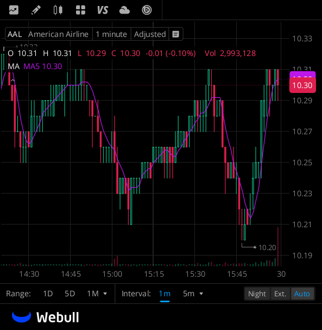Click the 10.25 price axis label
322x330 pixels.
pos(302,163)
